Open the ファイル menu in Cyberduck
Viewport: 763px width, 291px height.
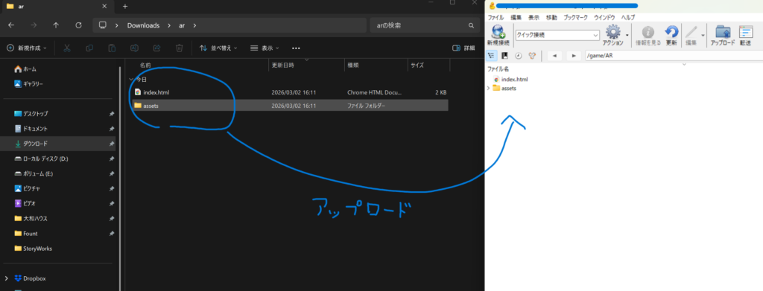[x=496, y=17]
